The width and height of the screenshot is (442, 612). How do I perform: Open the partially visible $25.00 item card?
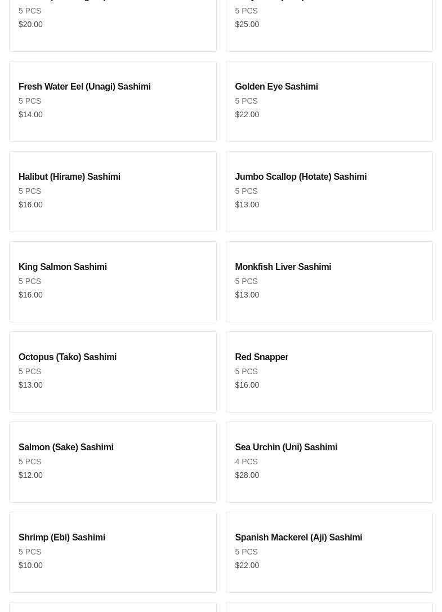[329, 25]
